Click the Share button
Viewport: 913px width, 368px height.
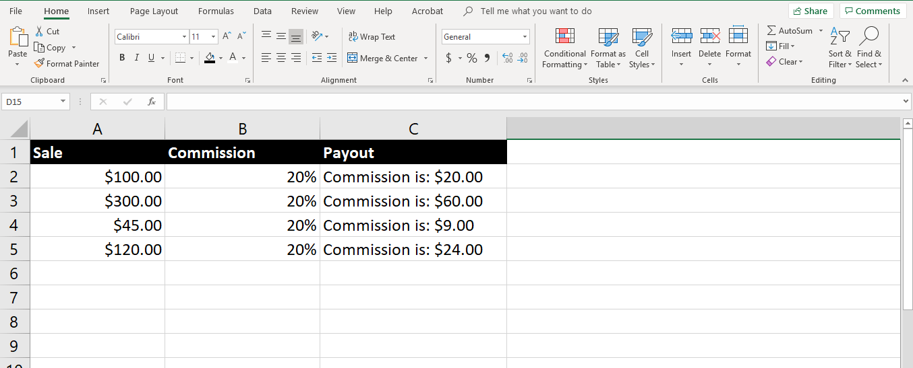811,11
